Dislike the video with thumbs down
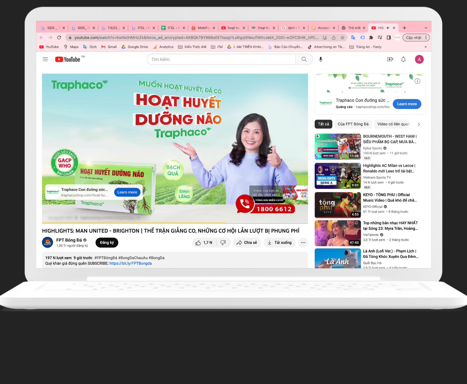This screenshot has height=384, width=467. pyautogui.click(x=223, y=243)
